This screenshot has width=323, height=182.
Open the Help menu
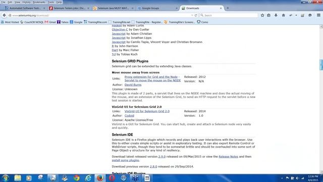59,2
